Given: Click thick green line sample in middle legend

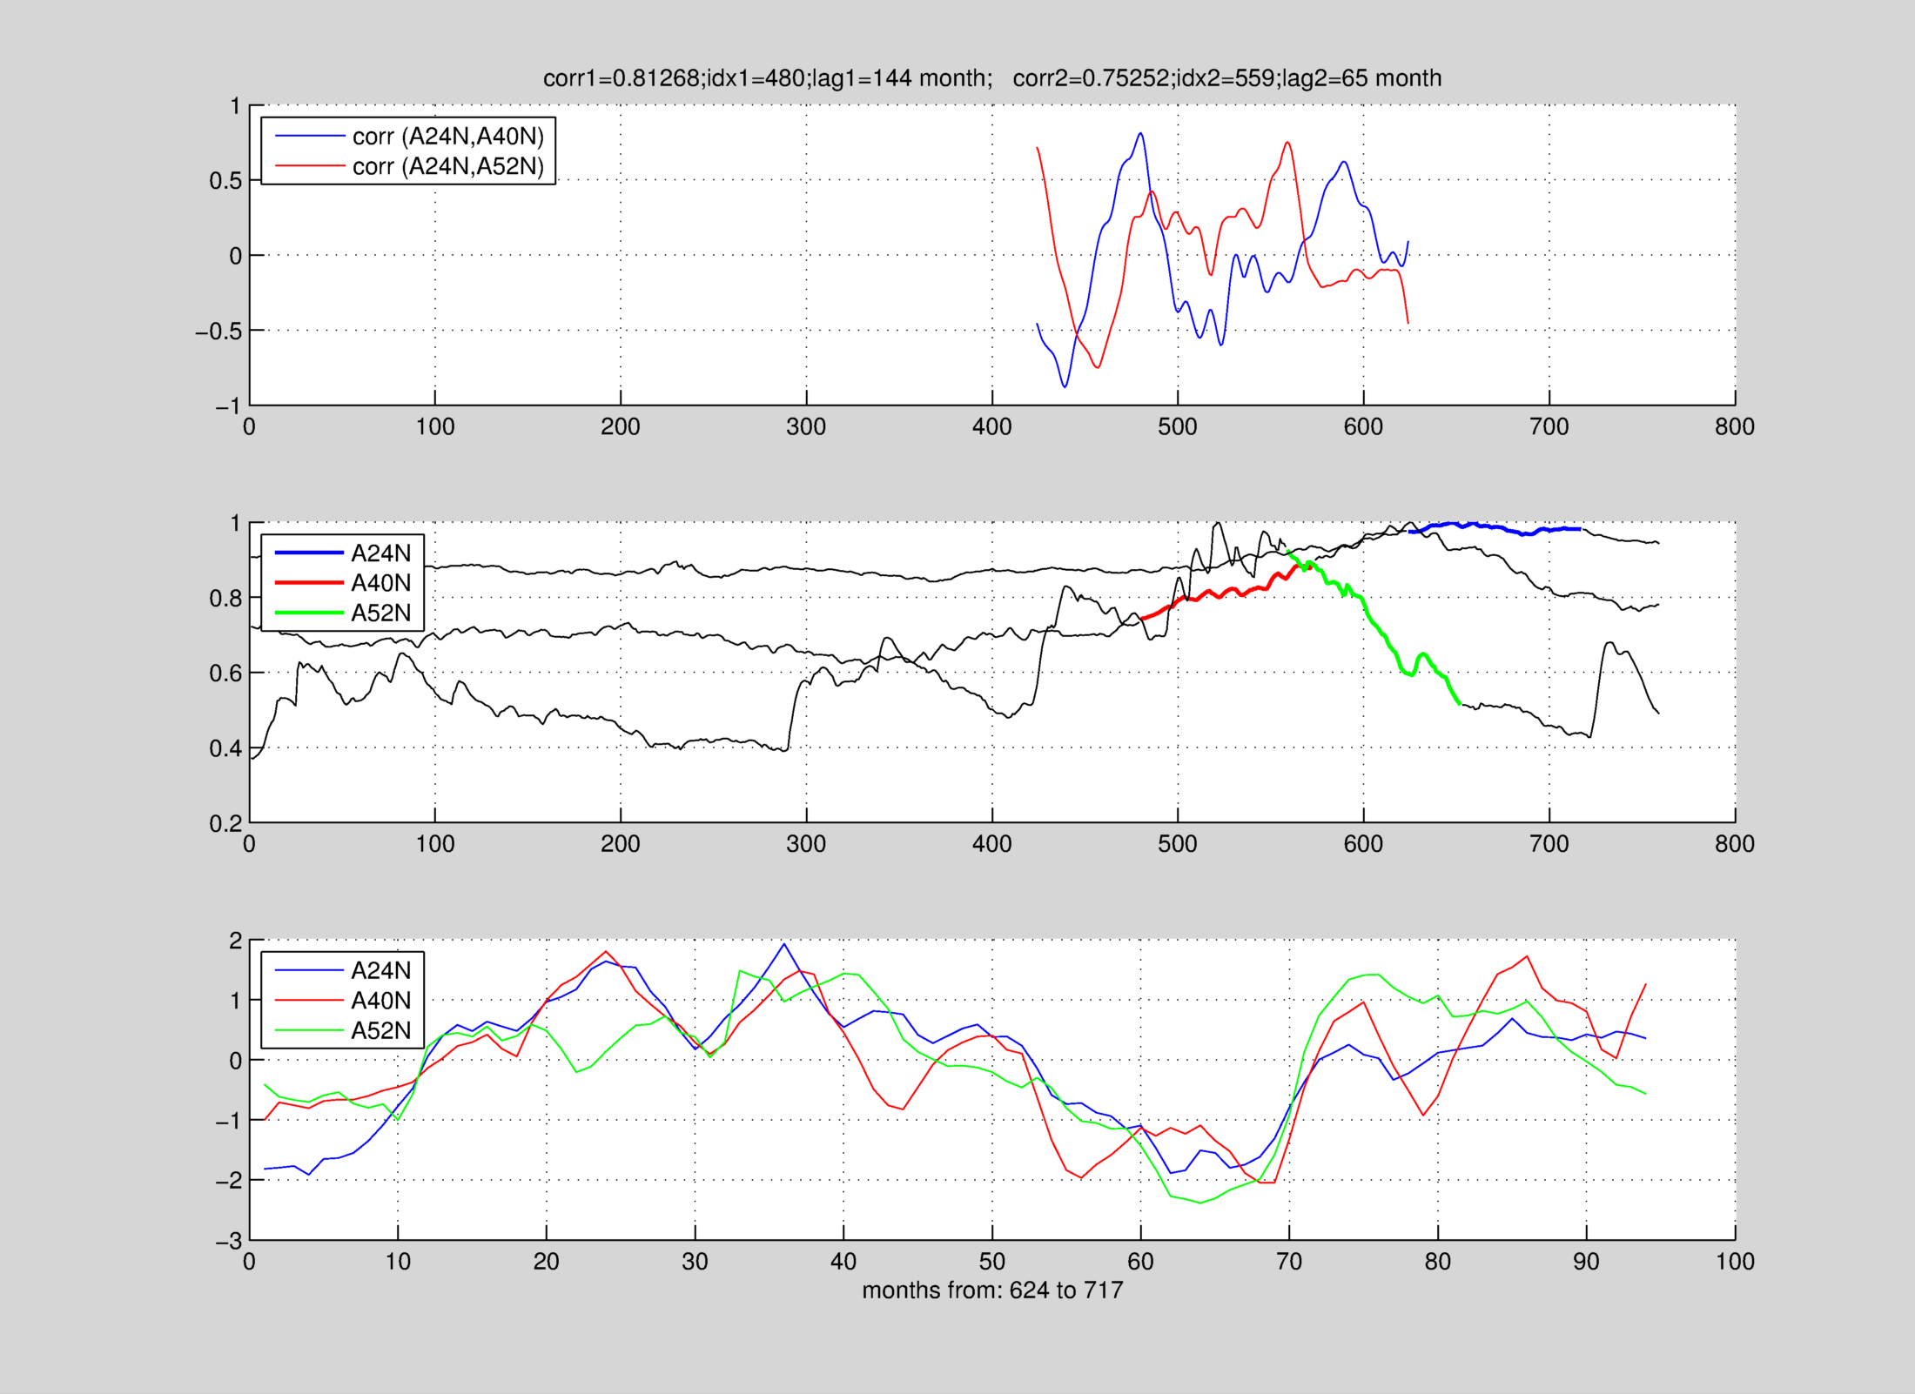Looking at the screenshot, I should coord(309,613).
